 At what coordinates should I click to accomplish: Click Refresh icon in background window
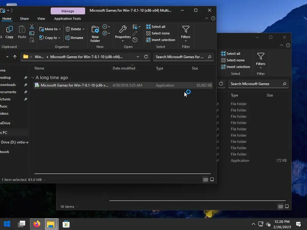221,84
